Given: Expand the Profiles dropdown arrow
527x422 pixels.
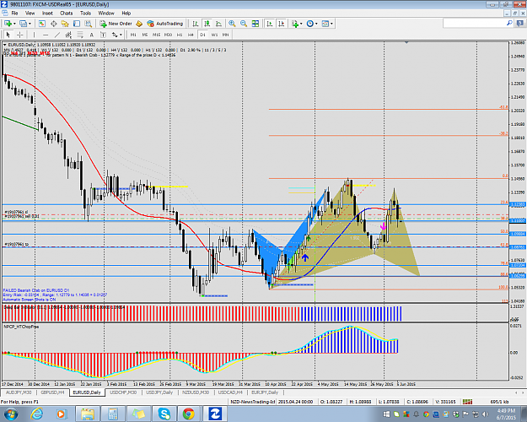Looking at the screenshot, I should pos(30,24).
